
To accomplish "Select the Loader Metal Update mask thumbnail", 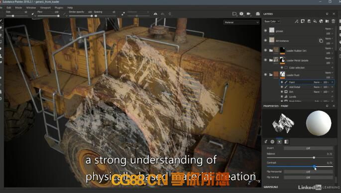I will [282, 60].
